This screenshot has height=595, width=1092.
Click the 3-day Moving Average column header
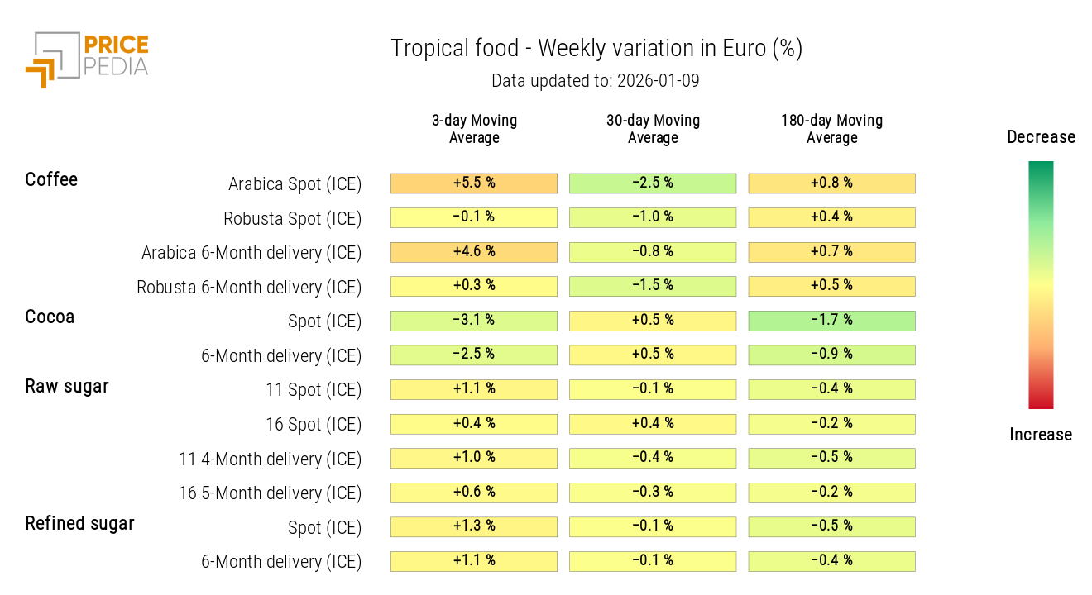(474, 129)
